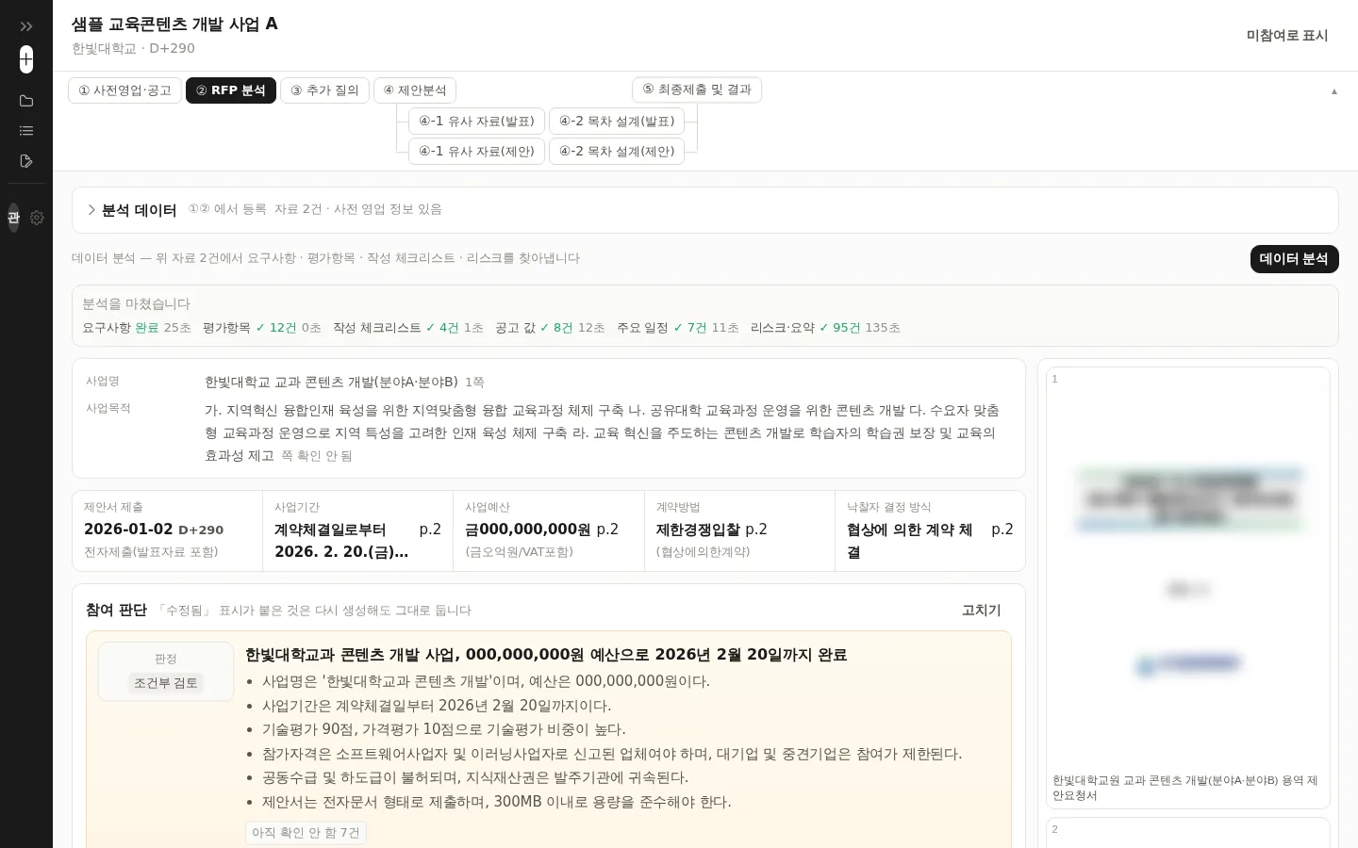This screenshot has height=848, width=1358.
Task: Open page 1 thumbnail of the RFP document
Action: coord(1187,588)
